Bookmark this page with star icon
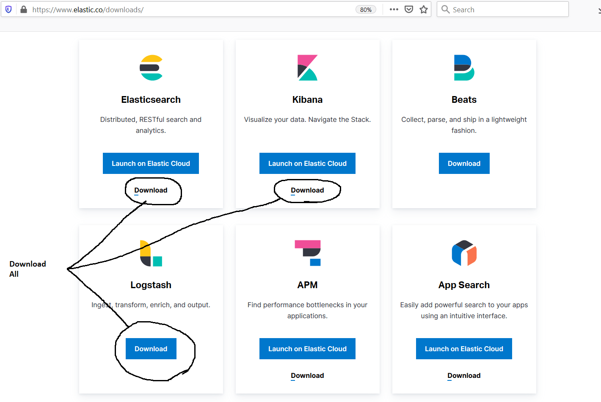The height and width of the screenshot is (402, 601). tap(424, 9)
